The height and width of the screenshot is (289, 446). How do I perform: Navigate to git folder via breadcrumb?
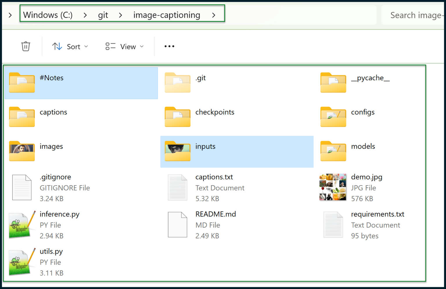point(103,15)
